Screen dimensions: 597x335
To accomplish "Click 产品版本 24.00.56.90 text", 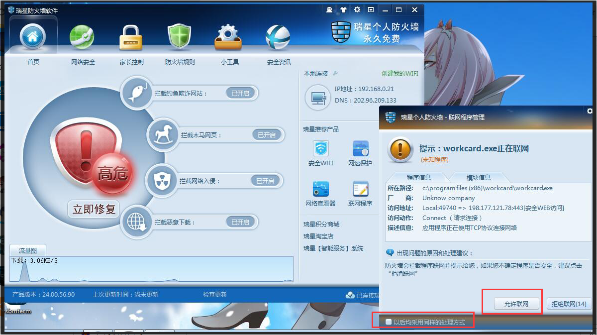I will [x=43, y=295].
